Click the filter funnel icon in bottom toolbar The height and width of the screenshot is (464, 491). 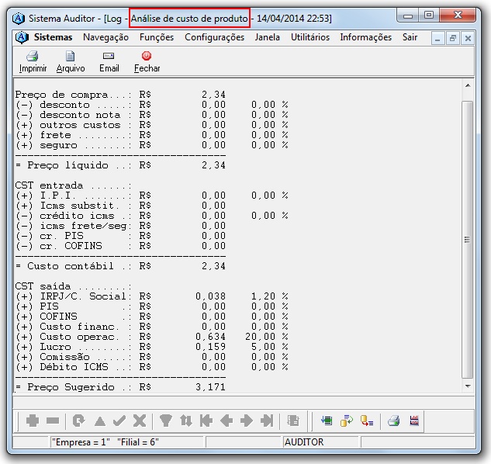pyautogui.click(x=164, y=421)
